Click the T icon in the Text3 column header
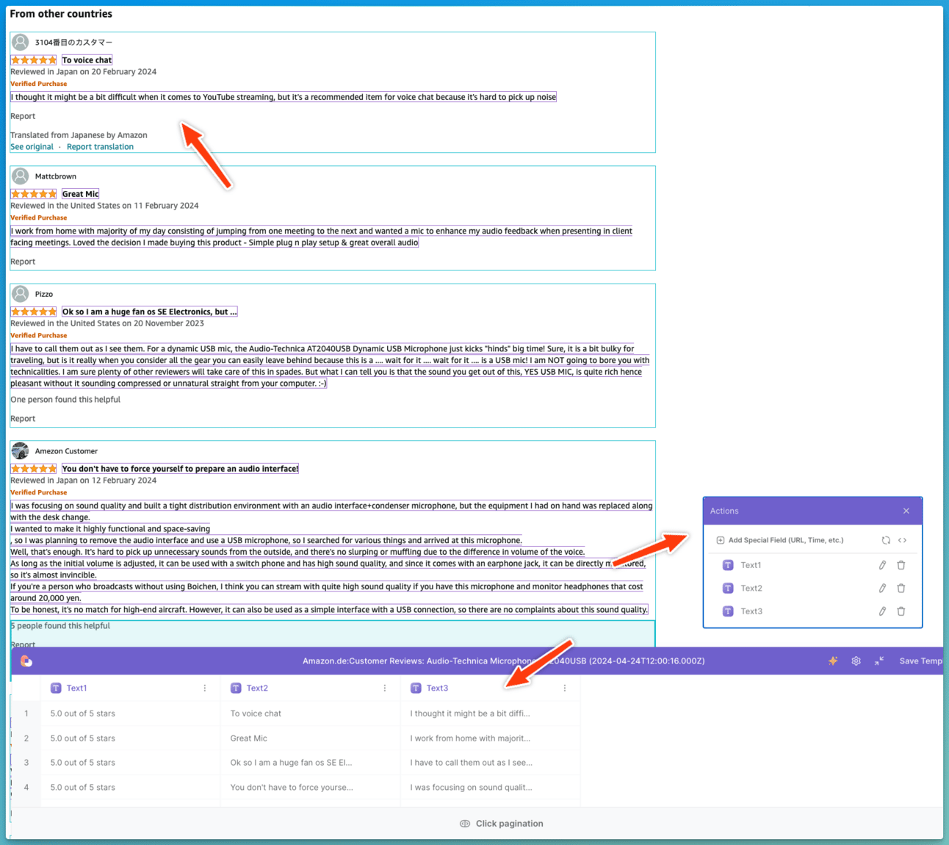 pos(416,688)
